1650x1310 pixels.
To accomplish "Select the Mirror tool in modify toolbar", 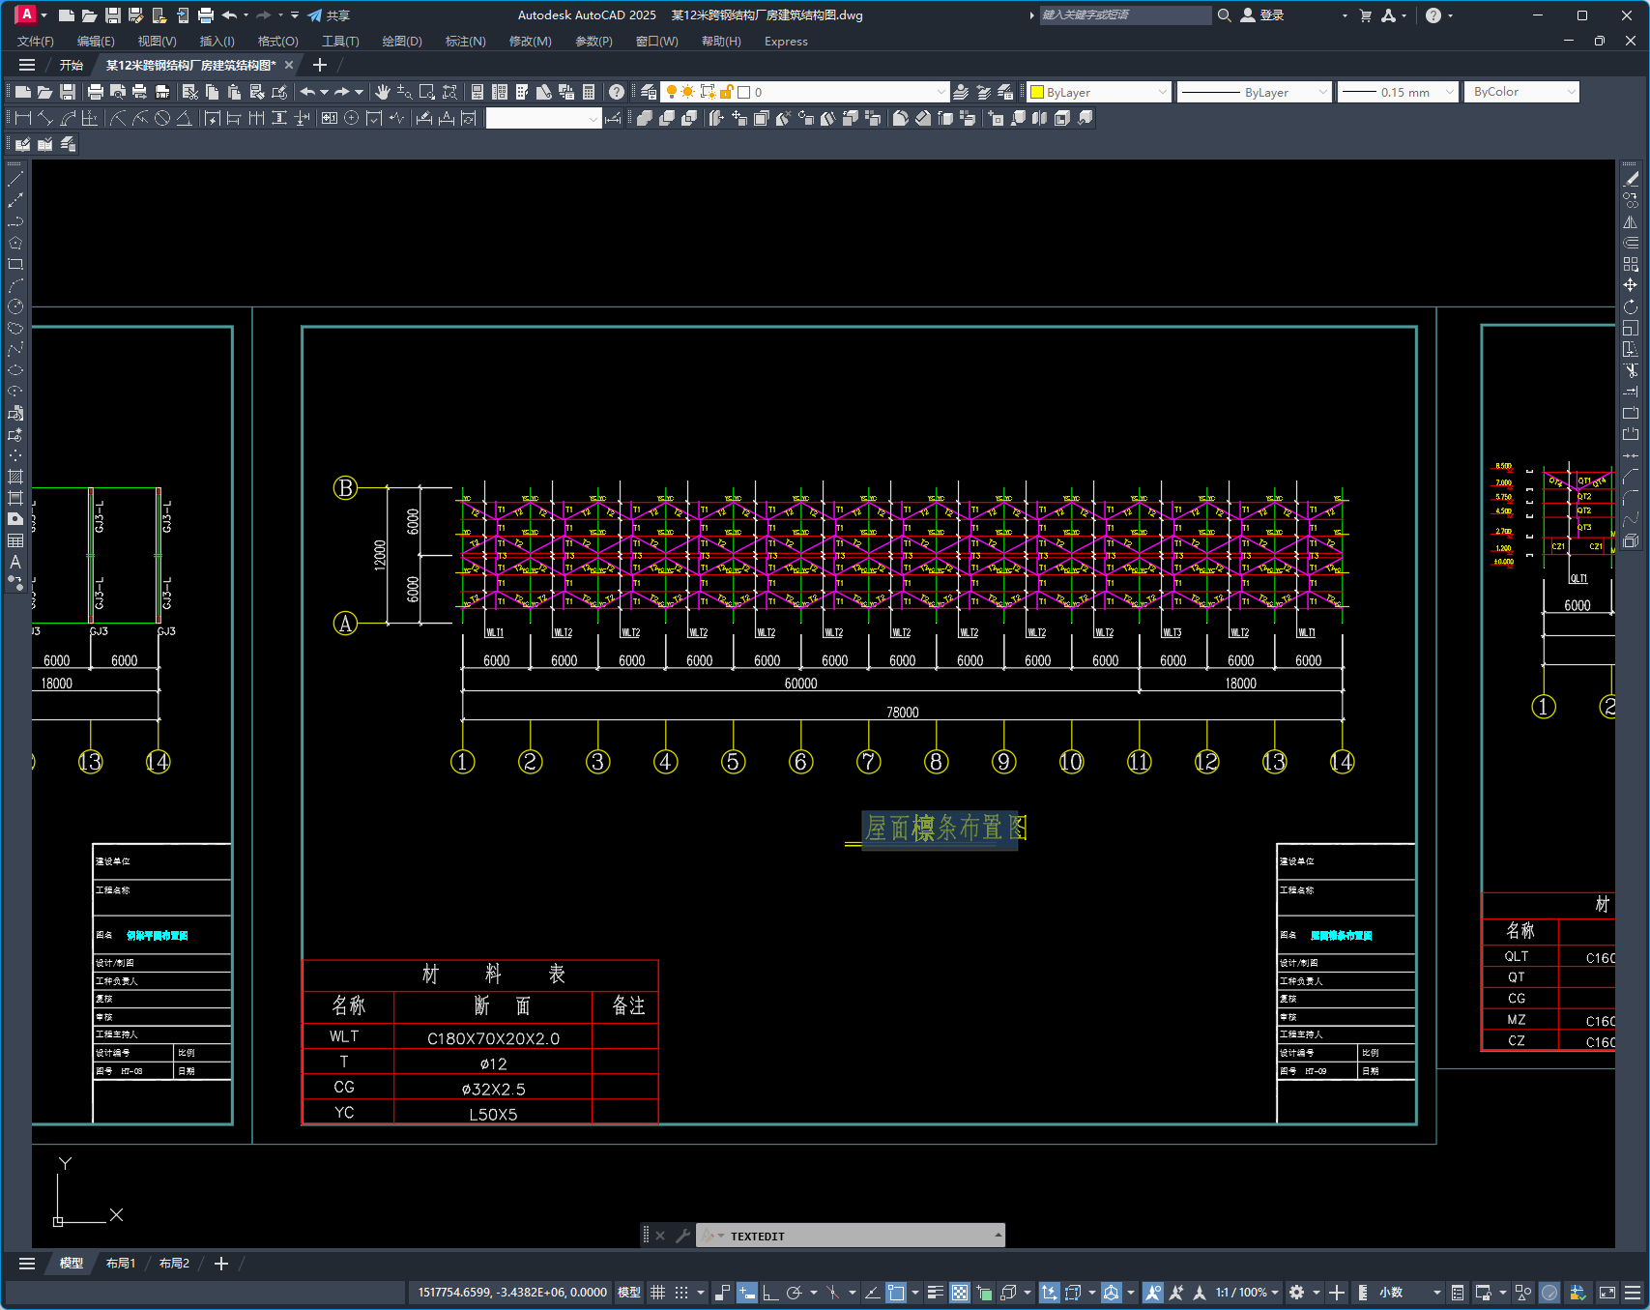I will coord(1631,221).
